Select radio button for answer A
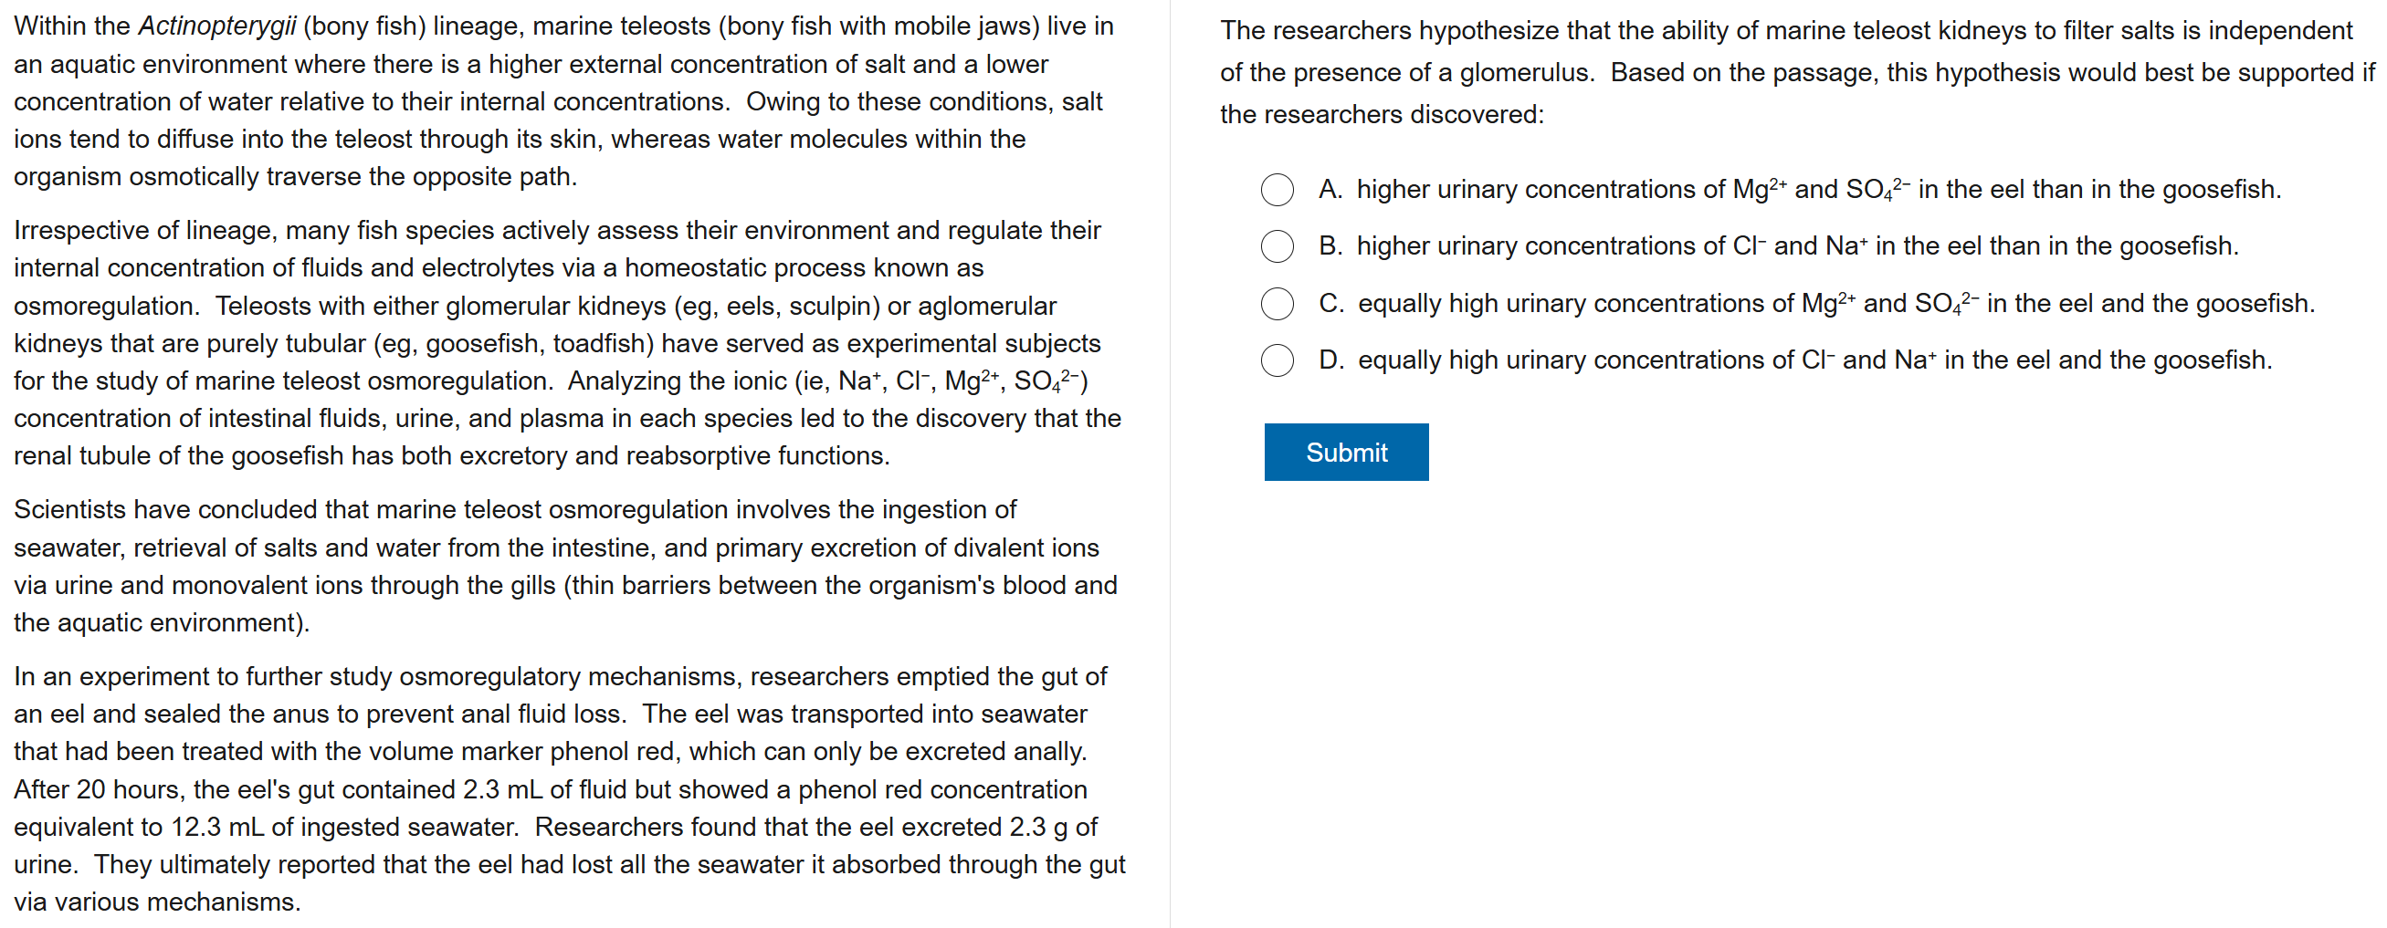This screenshot has height=928, width=2387. (1276, 190)
